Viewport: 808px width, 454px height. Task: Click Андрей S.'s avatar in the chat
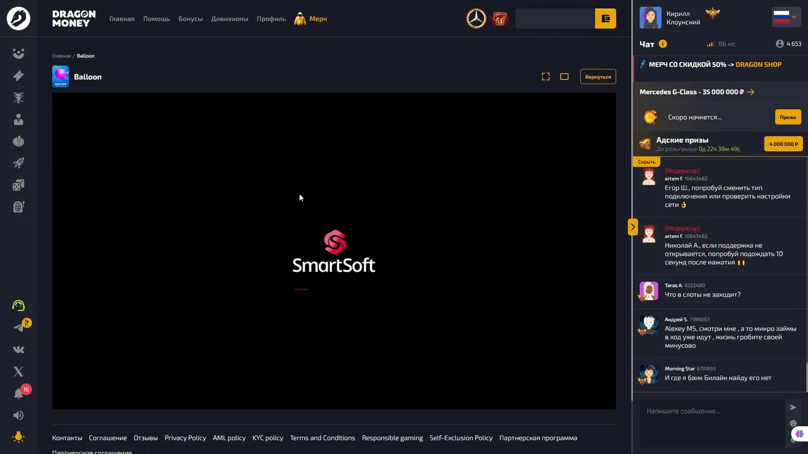[648, 325]
